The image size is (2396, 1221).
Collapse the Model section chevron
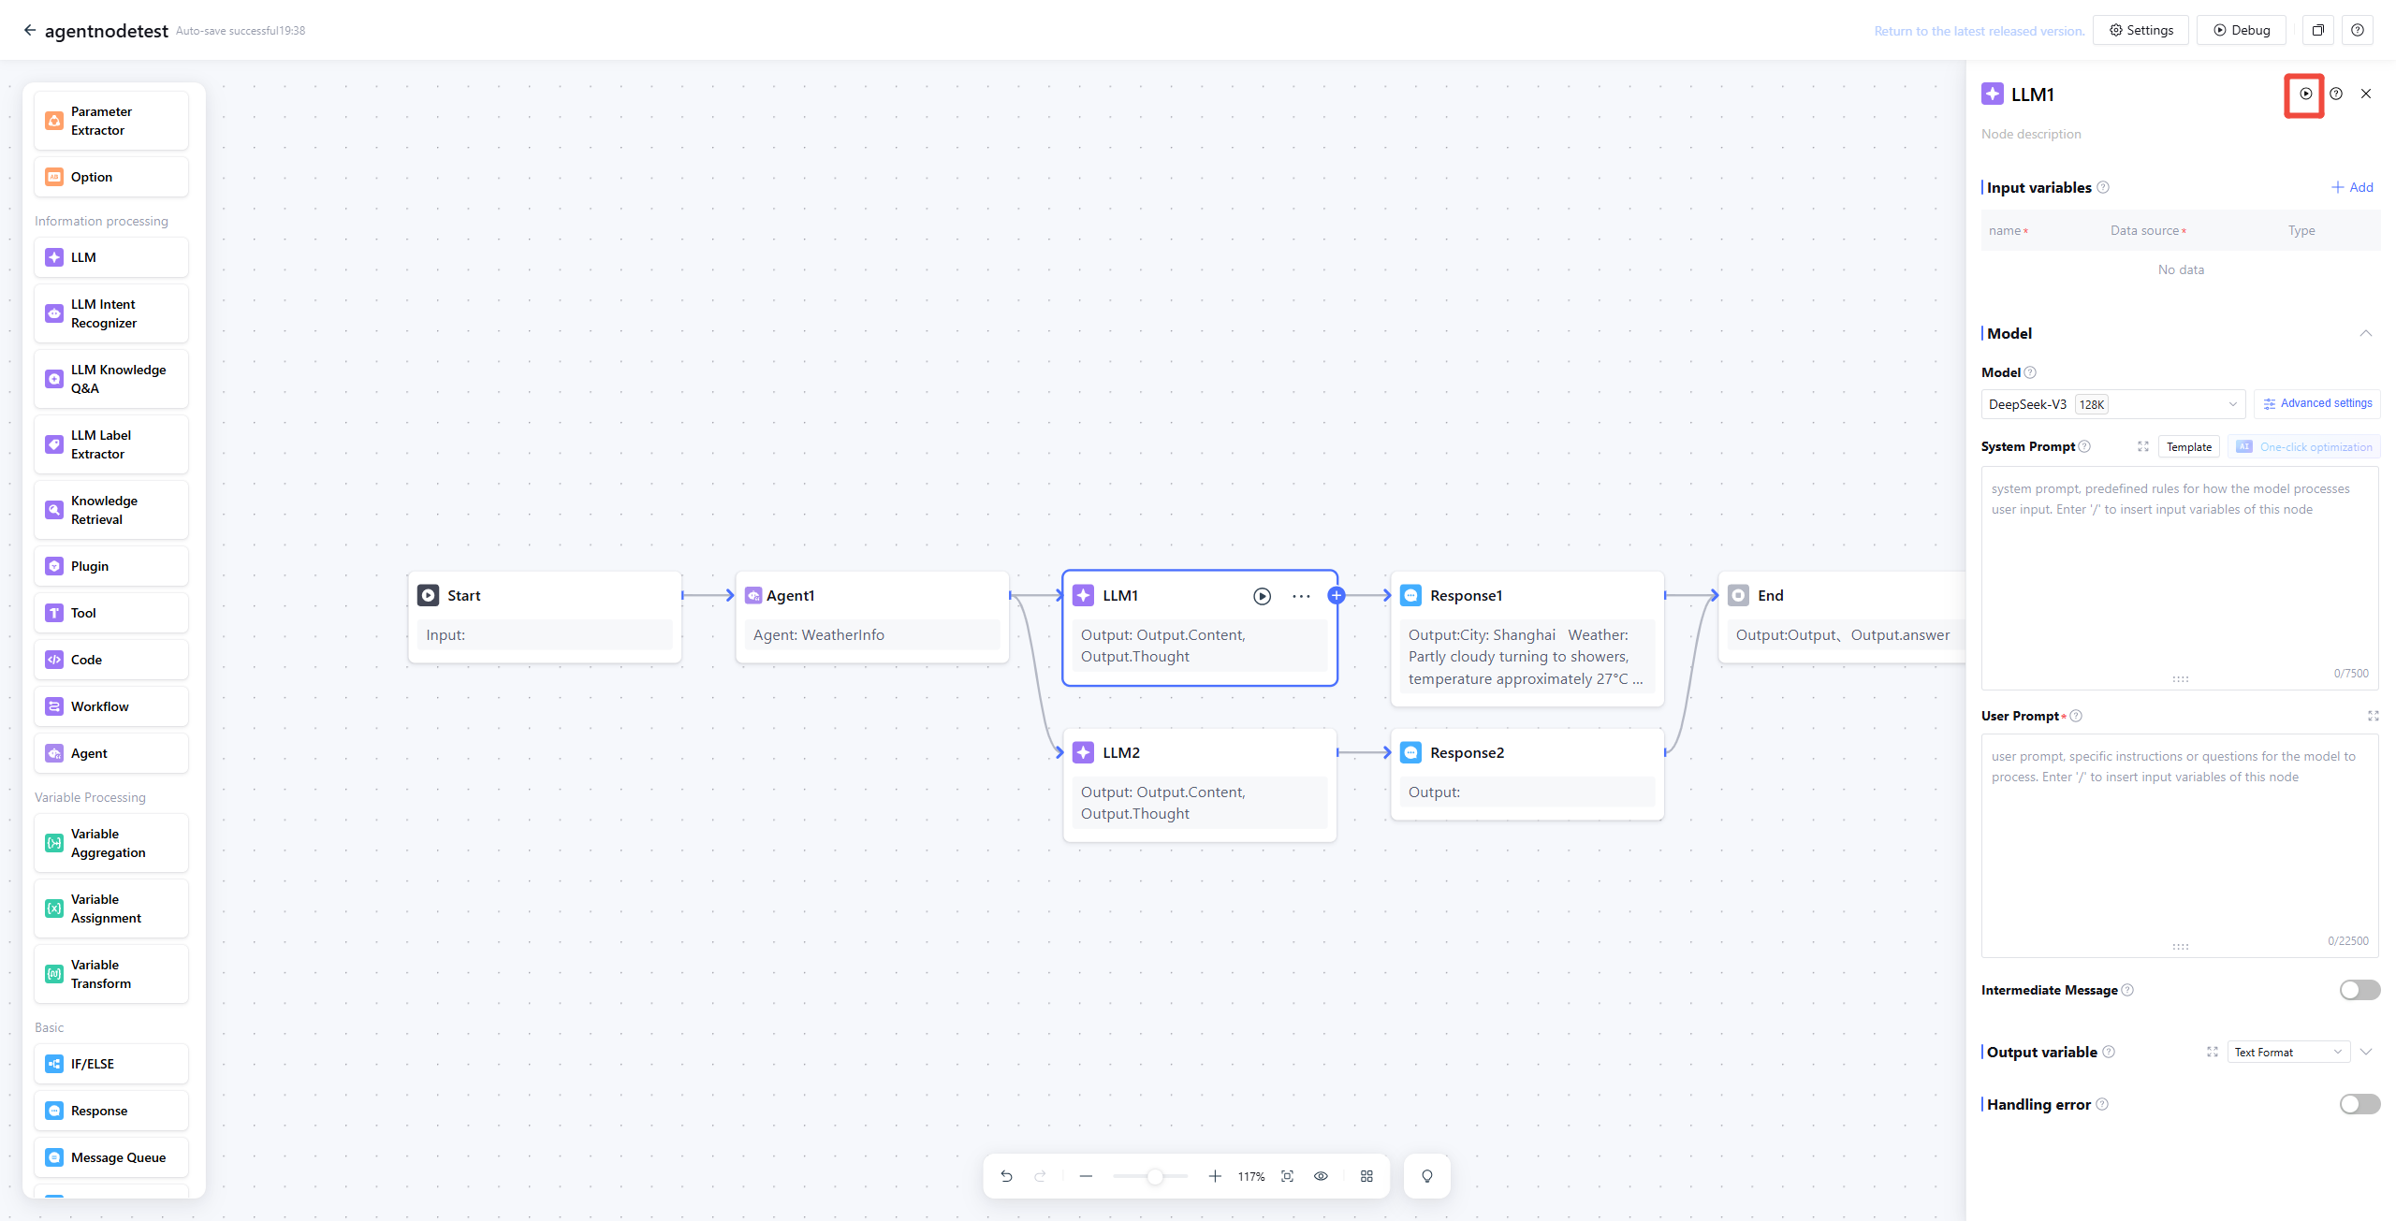[2365, 333]
